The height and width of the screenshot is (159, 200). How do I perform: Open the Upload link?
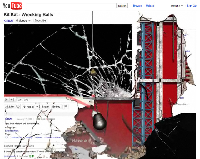(150, 6)
